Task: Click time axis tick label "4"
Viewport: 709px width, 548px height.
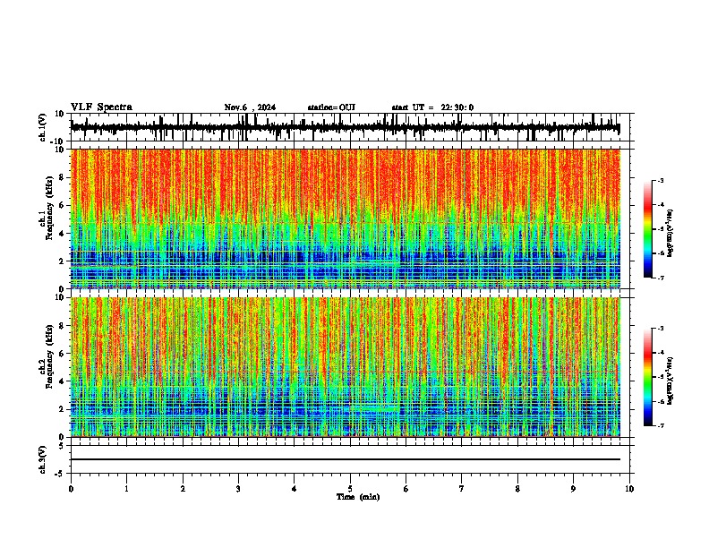Action: [x=295, y=489]
